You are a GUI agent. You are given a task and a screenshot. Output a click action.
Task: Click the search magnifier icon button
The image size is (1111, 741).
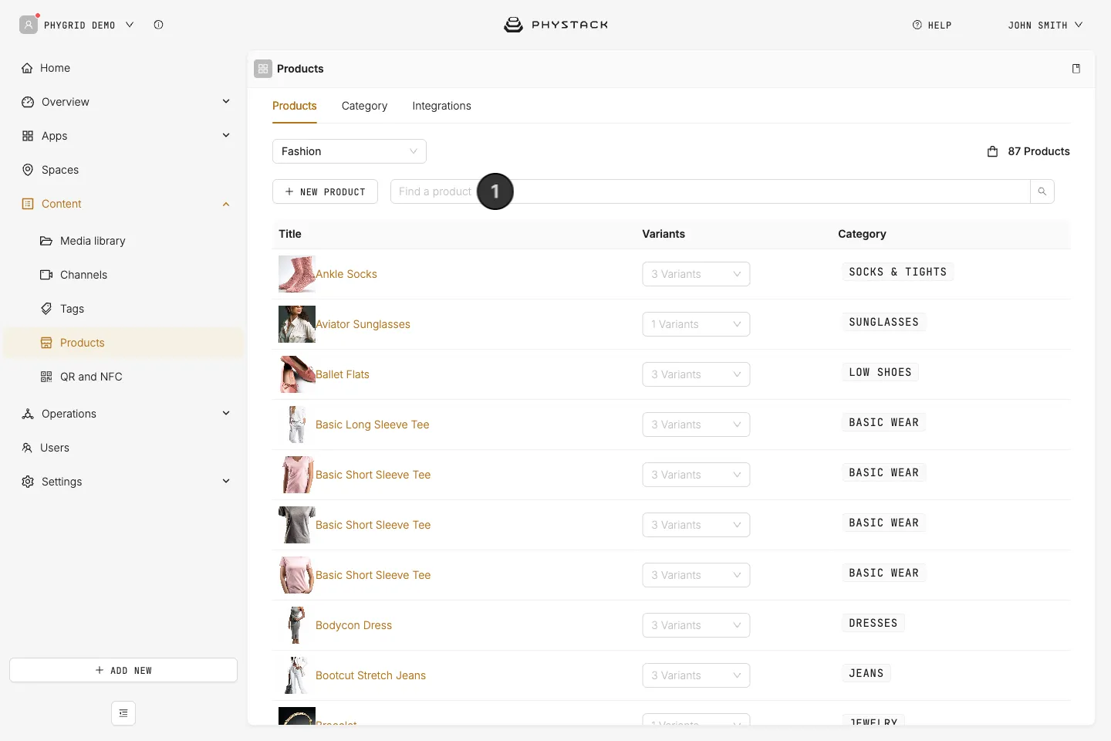tap(1042, 191)
